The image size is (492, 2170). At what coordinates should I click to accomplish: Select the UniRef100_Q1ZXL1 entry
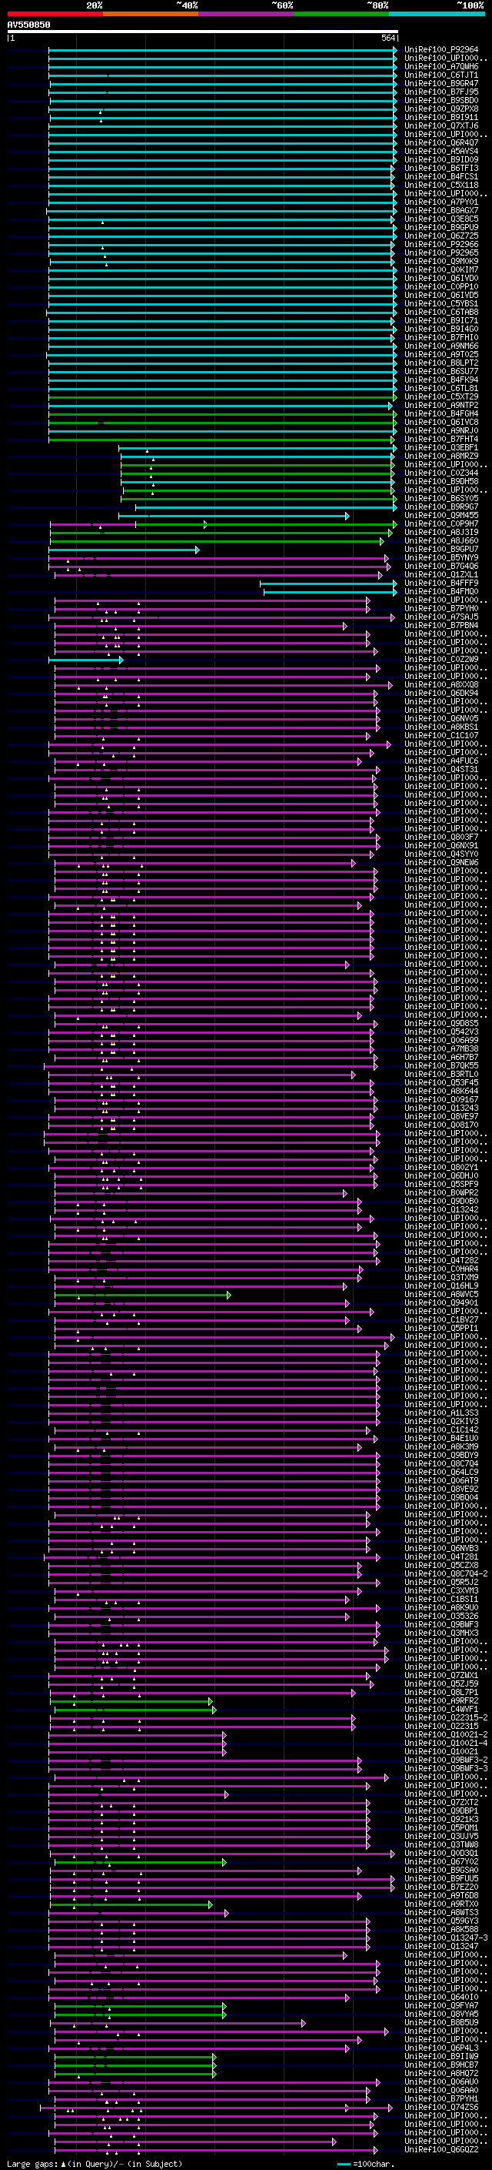pyautogui.click(x=441, y=574)
